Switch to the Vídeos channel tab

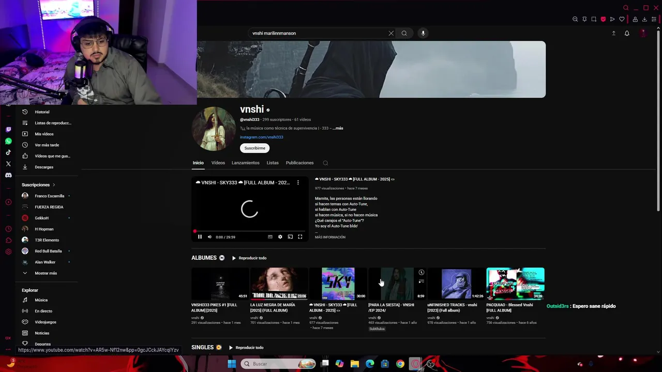tap(218, 163)
